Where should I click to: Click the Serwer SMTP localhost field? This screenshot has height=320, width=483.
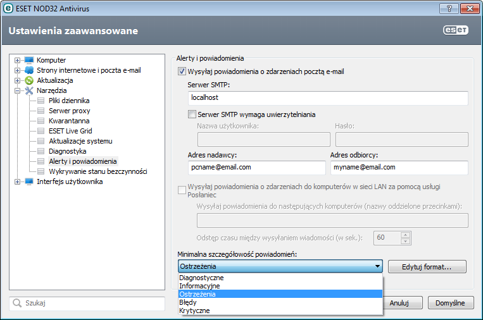coord(328,98)
